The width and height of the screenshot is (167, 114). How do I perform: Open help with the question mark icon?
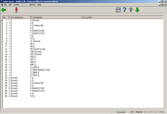coord(124,10)
